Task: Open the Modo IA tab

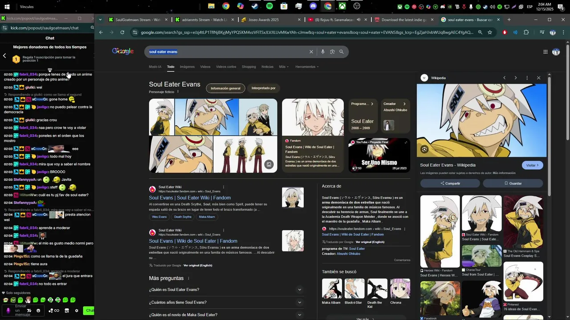Action: tap(155, 67)
